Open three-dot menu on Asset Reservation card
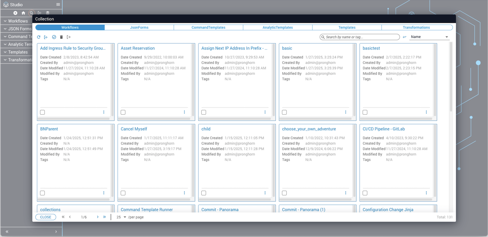The height and width of the screenshot is (237, 488). (x=184, y=112)
